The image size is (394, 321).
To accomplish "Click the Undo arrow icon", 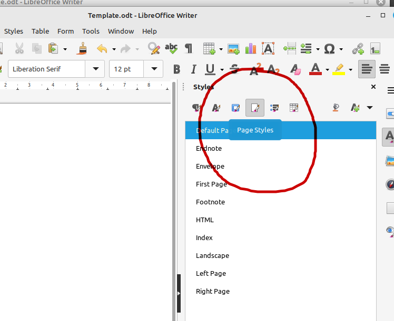I will pyautogui.click(x=102, y=49).
